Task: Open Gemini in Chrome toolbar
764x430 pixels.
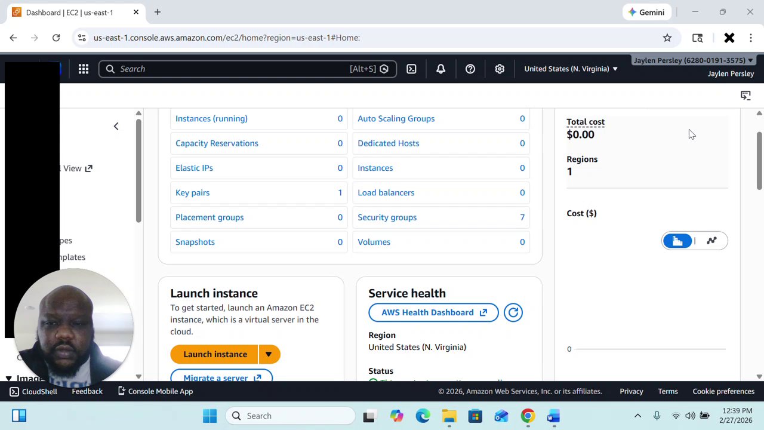Action: coord(646,12)
